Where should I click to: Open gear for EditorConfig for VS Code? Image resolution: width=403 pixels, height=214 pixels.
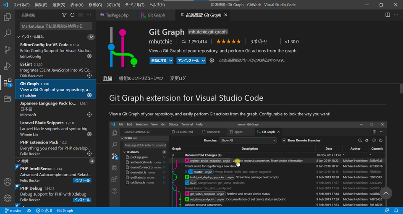pos(89,56)
